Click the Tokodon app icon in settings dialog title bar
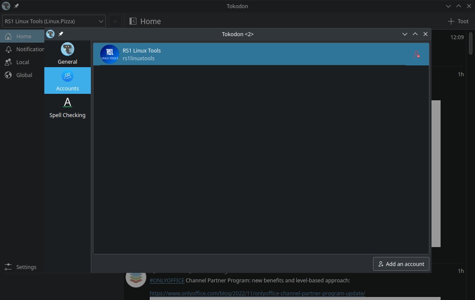475x300 pixels. pyautogui.click(x=50, y=34)
